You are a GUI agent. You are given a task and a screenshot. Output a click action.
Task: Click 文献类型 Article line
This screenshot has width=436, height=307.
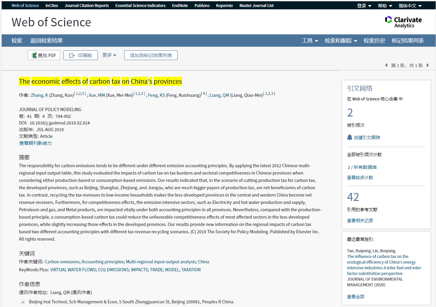(x=36, y=136)
